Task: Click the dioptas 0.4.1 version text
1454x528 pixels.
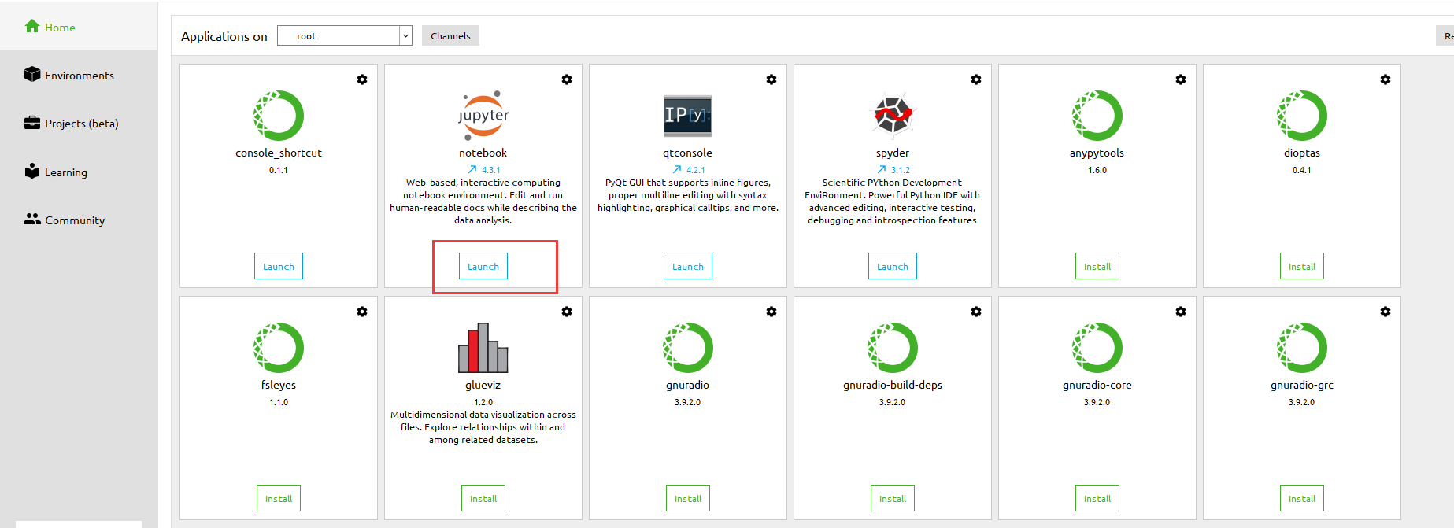Action: tap(1302, 170)
